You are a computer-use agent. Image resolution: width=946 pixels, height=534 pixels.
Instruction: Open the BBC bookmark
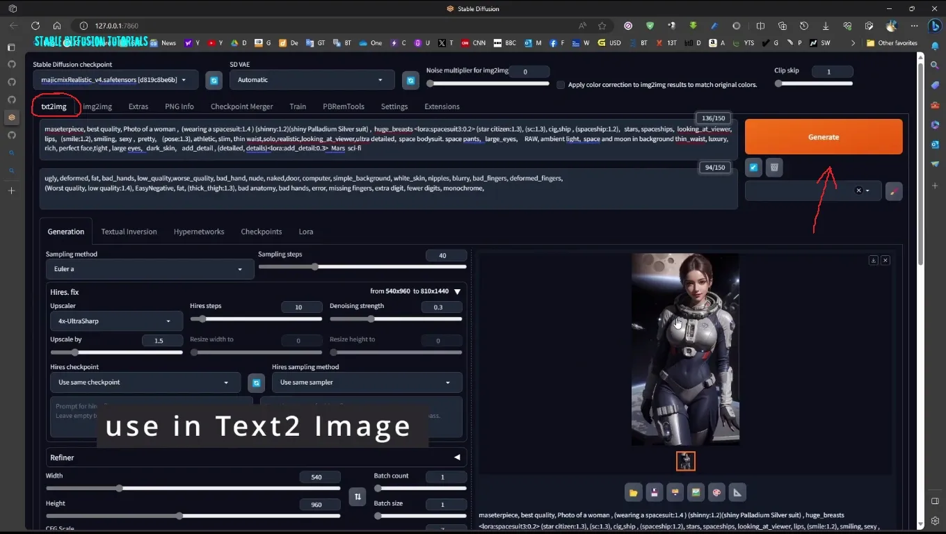coord(505,43)
